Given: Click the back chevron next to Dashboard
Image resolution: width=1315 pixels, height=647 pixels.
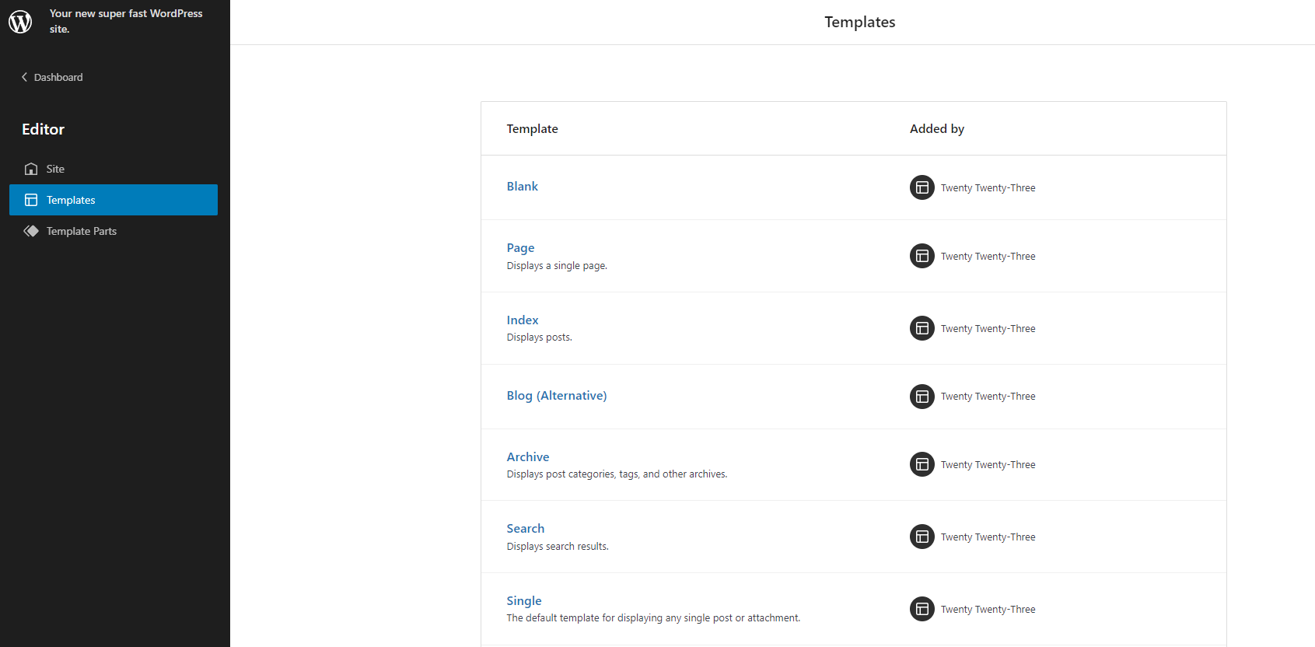Looking at the screenshot, I should 24,76.
